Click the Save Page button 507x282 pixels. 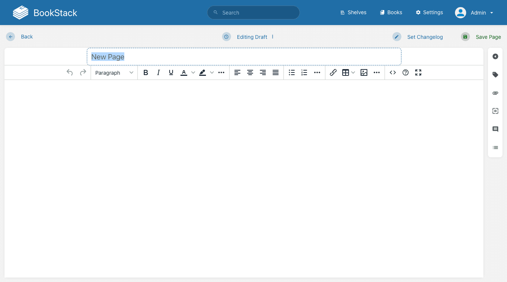[x=481, y=37]
